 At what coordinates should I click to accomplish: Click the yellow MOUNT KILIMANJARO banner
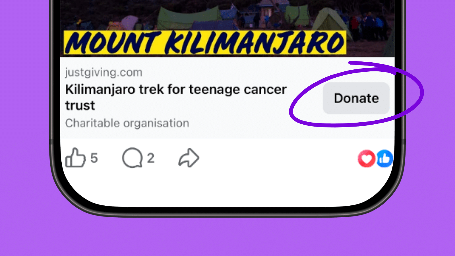pyautogui.click(x=205, y=43)
